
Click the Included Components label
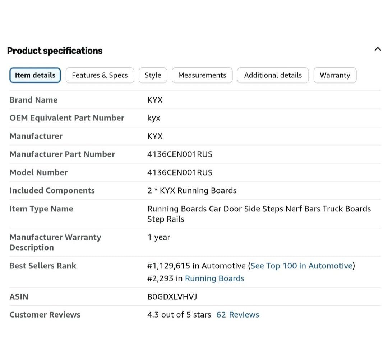point(52,190)
